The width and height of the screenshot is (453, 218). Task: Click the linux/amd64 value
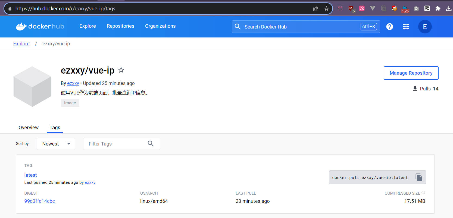coord(154,201)
